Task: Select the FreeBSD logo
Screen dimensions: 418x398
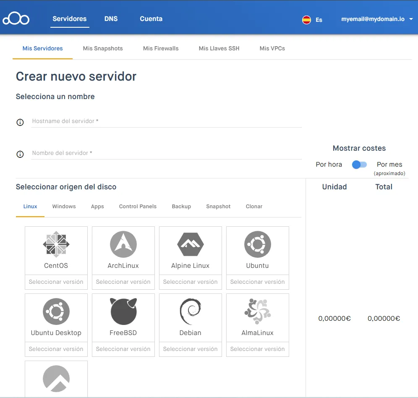Action: coord(123,311)
